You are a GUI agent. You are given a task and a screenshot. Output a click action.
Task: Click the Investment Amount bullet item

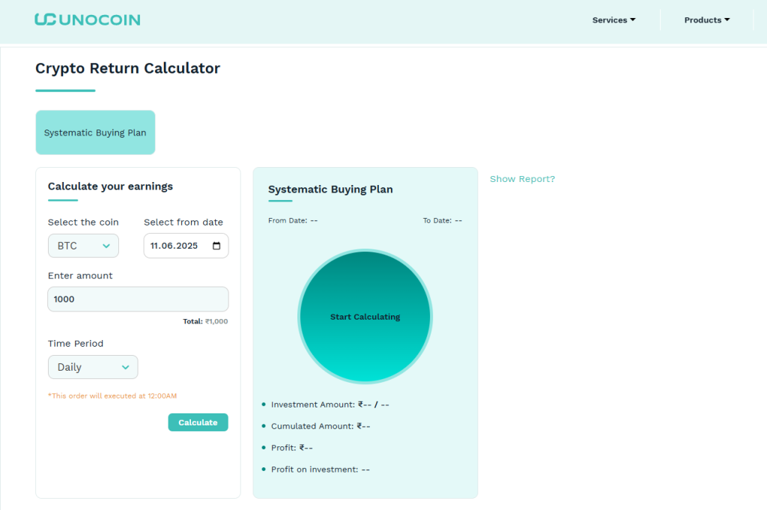pyautogui.click(x=322, y=404)
